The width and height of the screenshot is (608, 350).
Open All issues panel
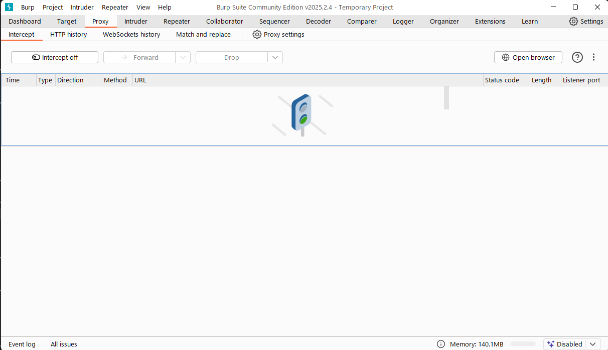coord(64,344)
